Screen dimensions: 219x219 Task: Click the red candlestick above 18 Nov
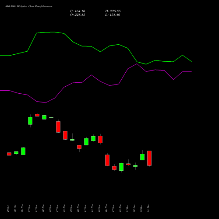click(x=65, y=135)
